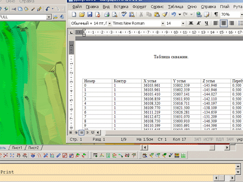The width and height of the screenshot is (243, 182).
Task: Toggle Bold formatting (Ж) button
Action: point(191,23)
